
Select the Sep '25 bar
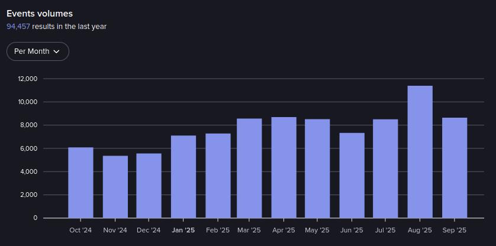pos(455,168)
